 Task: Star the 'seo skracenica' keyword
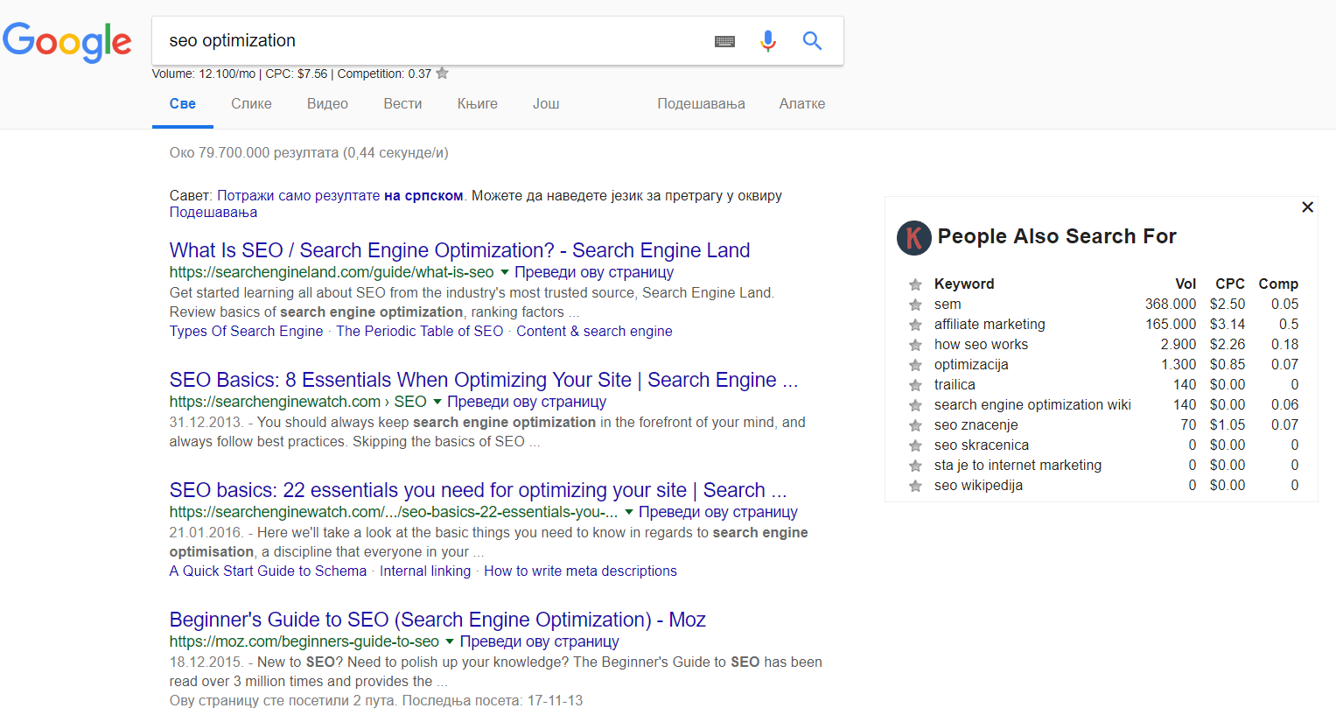(915, 445)
